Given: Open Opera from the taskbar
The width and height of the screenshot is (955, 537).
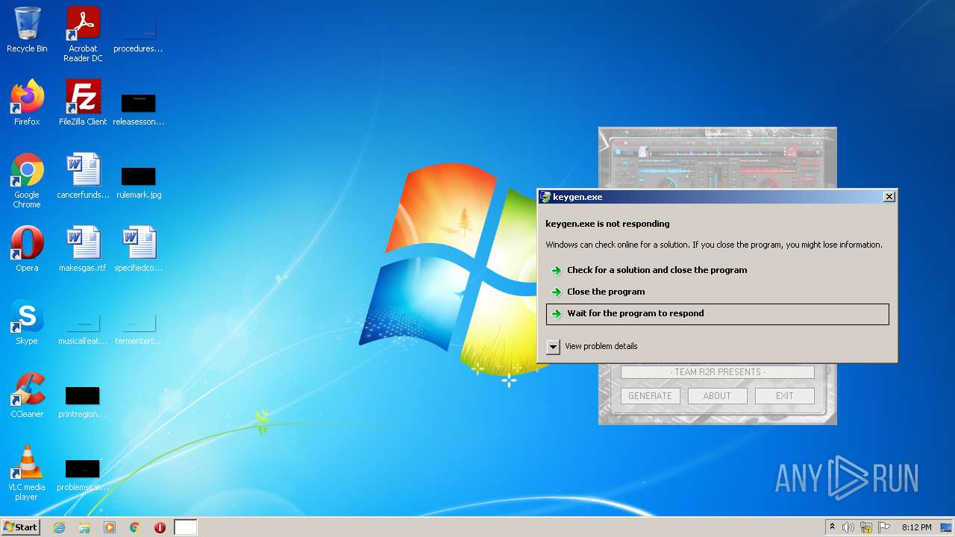Looking at the screenshot, I should pos(160,527).
